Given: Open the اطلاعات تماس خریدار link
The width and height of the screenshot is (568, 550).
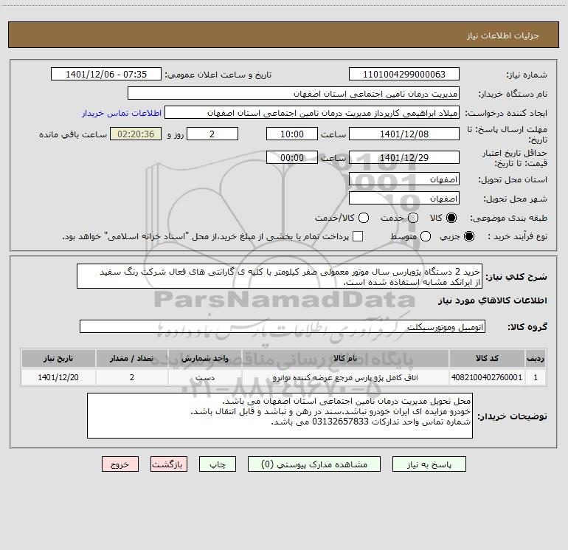Looking at the screenshot, I should [122, 113].
